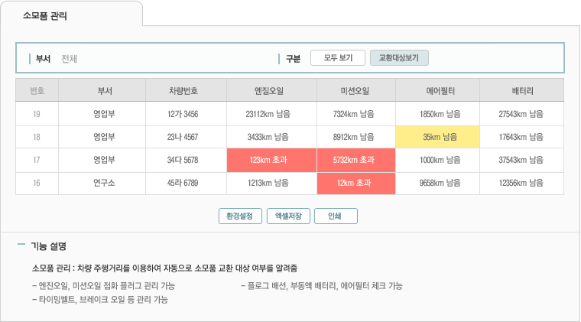The image size is (581, 322).
Task: Click the 3433km 남음 cell
Action: 271,137
